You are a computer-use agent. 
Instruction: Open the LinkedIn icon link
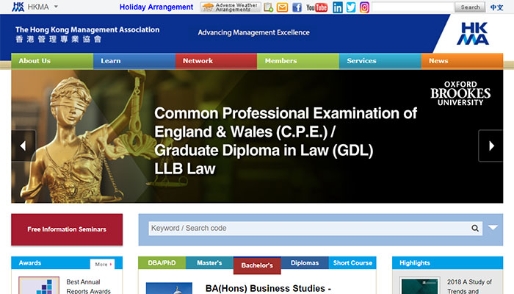338,7
